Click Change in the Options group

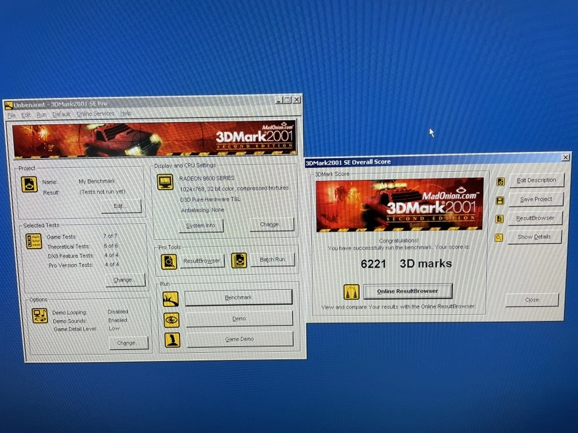(129, 342)
